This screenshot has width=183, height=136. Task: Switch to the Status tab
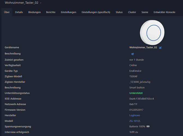pyautogui.click(x=119, y=12)
